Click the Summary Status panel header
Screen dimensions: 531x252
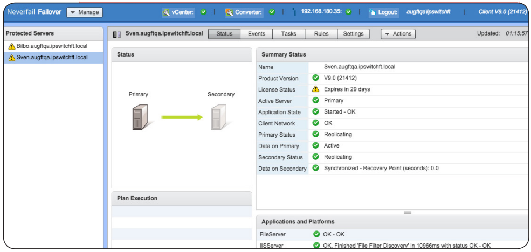(391, 54)
